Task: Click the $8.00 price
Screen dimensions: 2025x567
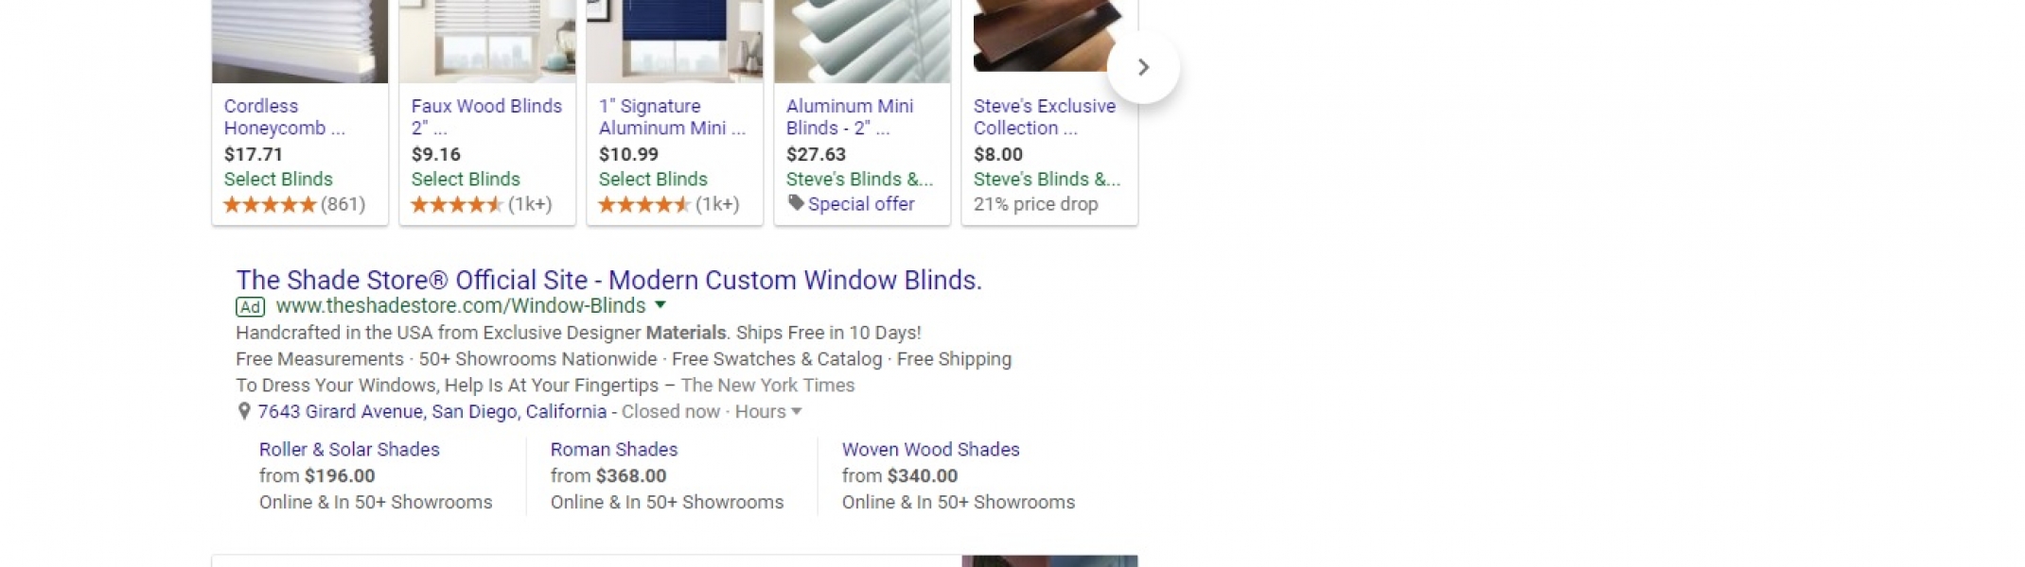Action: point(998,155)
